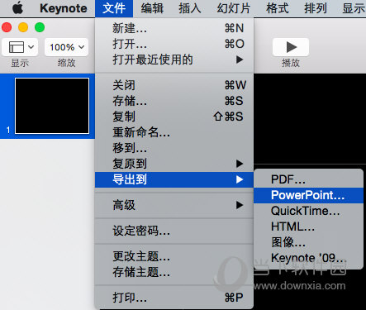
Task: Expand the 高级 submenu
Action: pos(174,205)
